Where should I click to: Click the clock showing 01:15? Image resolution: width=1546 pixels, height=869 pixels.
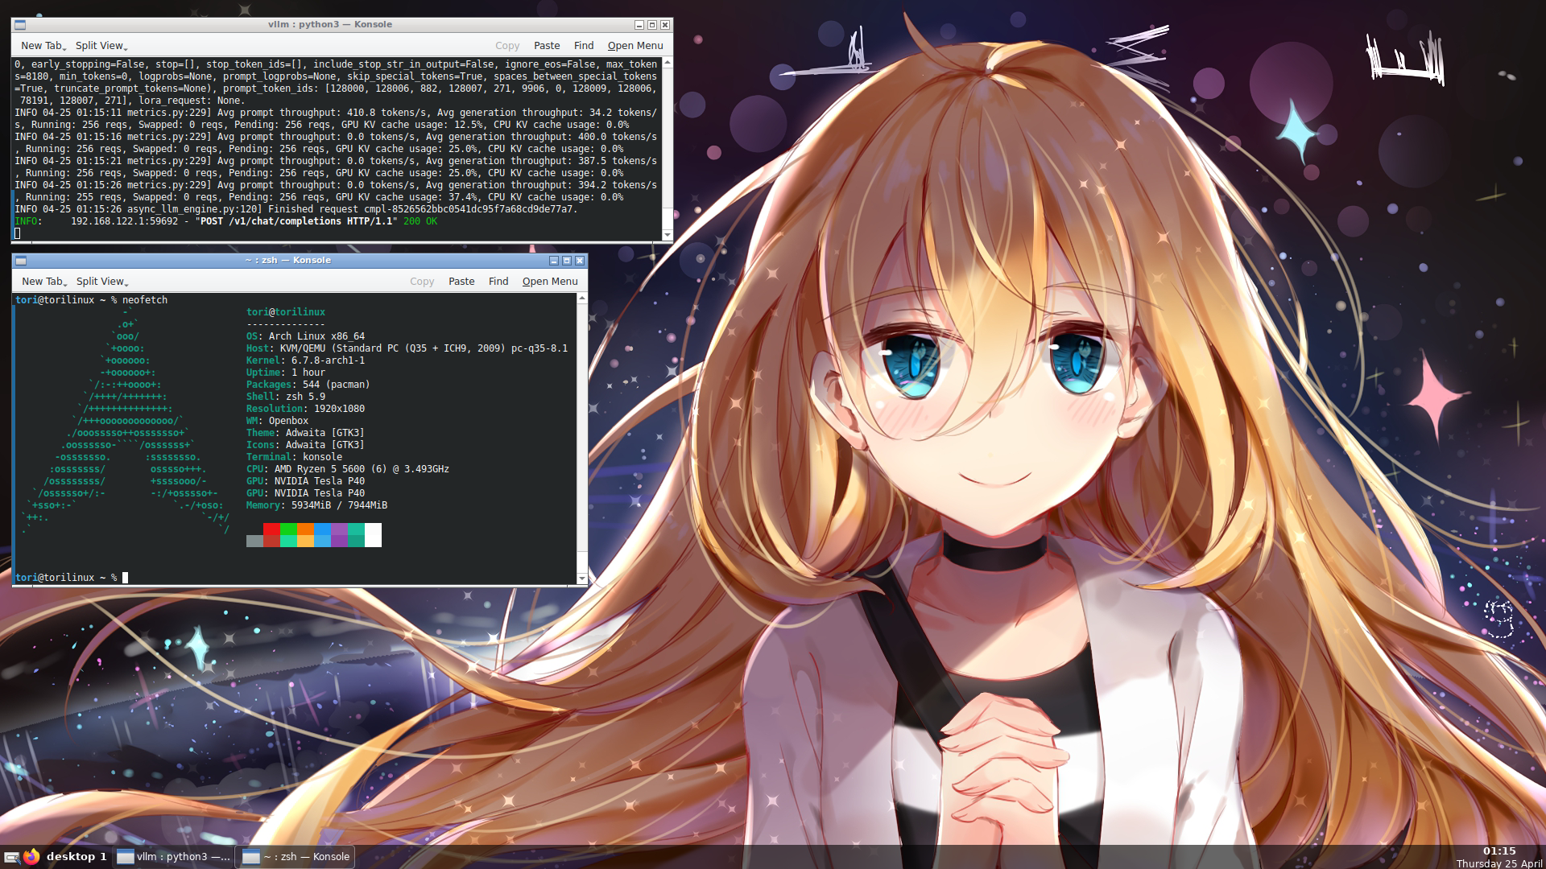pyautogui.click(x=1498, y=851)
